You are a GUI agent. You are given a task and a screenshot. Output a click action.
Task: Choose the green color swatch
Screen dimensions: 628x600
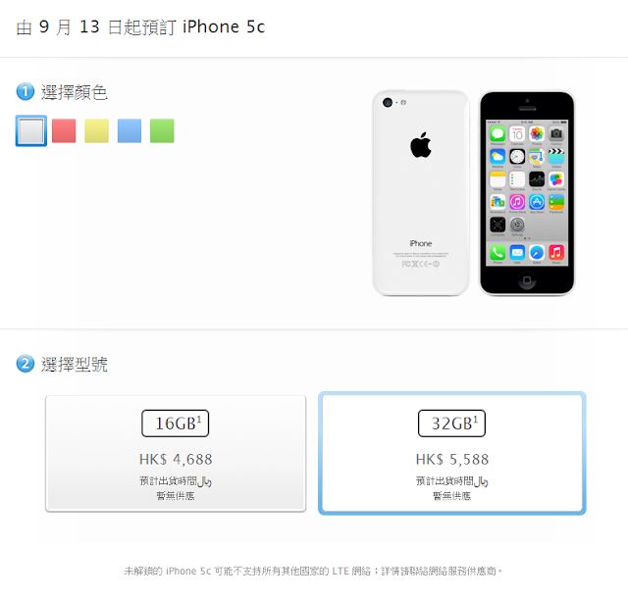162,131
